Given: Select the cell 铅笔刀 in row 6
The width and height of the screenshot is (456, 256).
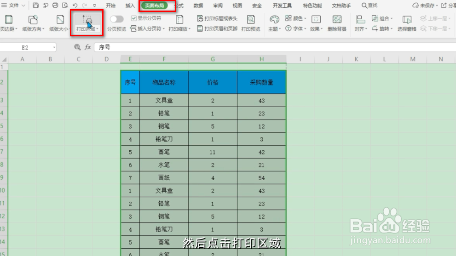Looking at the screenshot, I should pos(164,139).
